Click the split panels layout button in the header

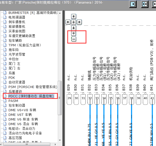pyautogui.click(x=145, y=4)
